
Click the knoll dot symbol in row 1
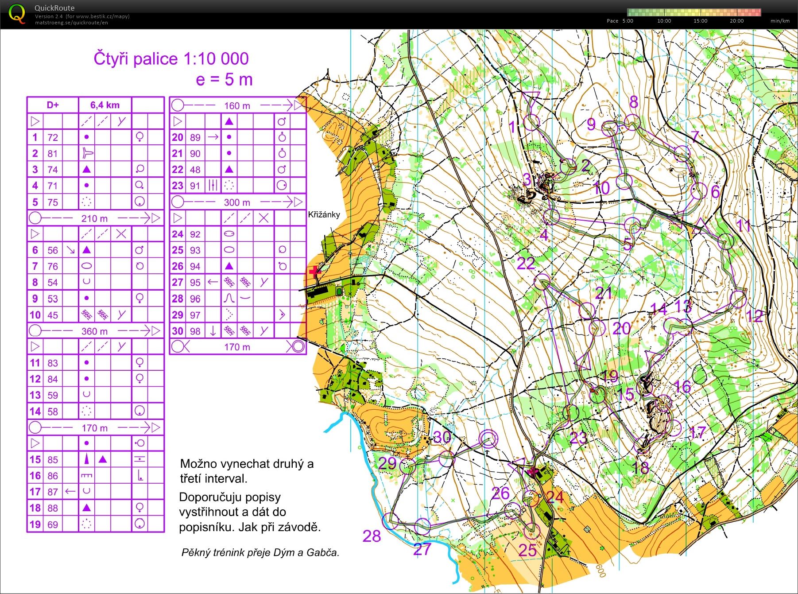pyautogui.click(x=87, y=137)
